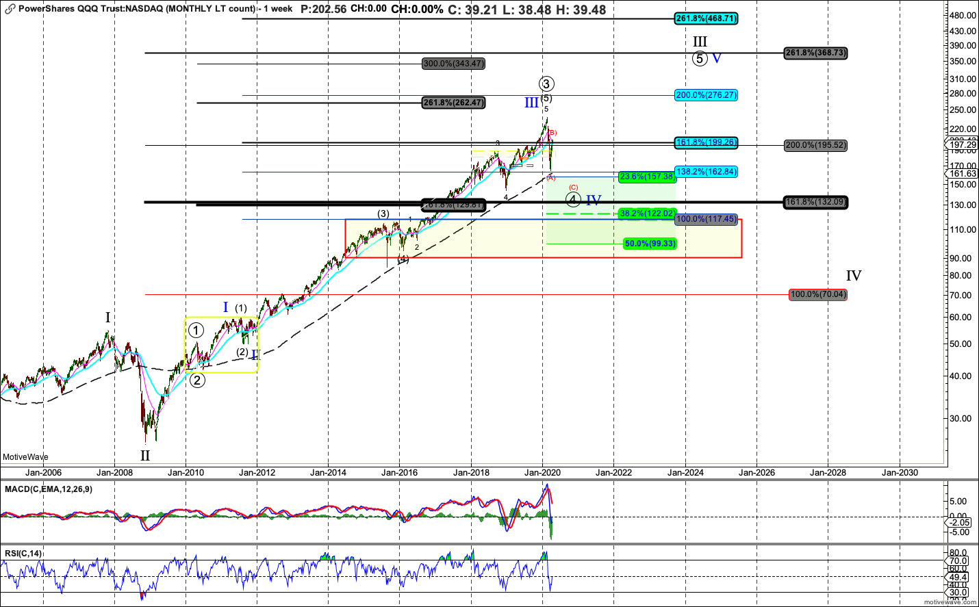Select the circled 1 label inside yellow box

point(196,331)
